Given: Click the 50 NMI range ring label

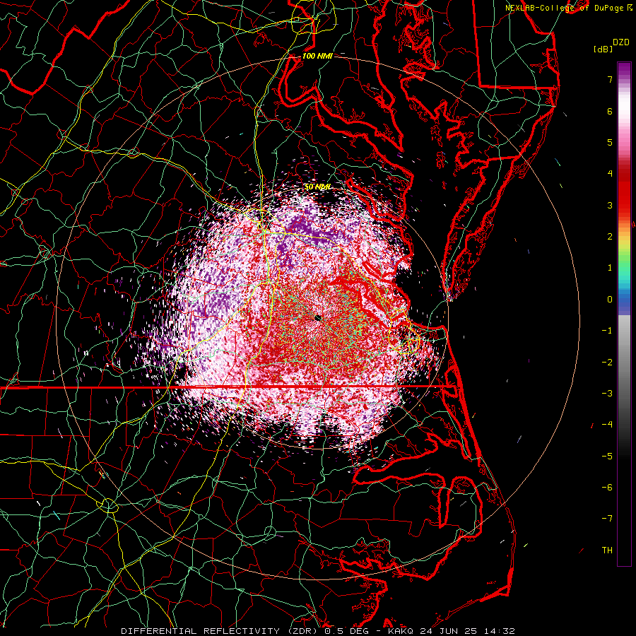Looking at the screenshot, I should click(x=318, y=187).
